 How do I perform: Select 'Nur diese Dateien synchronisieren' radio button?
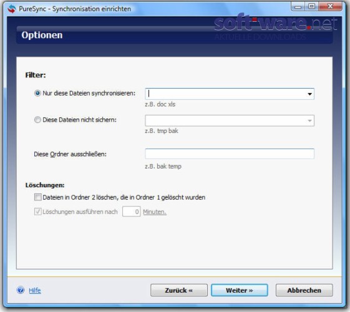37,93
